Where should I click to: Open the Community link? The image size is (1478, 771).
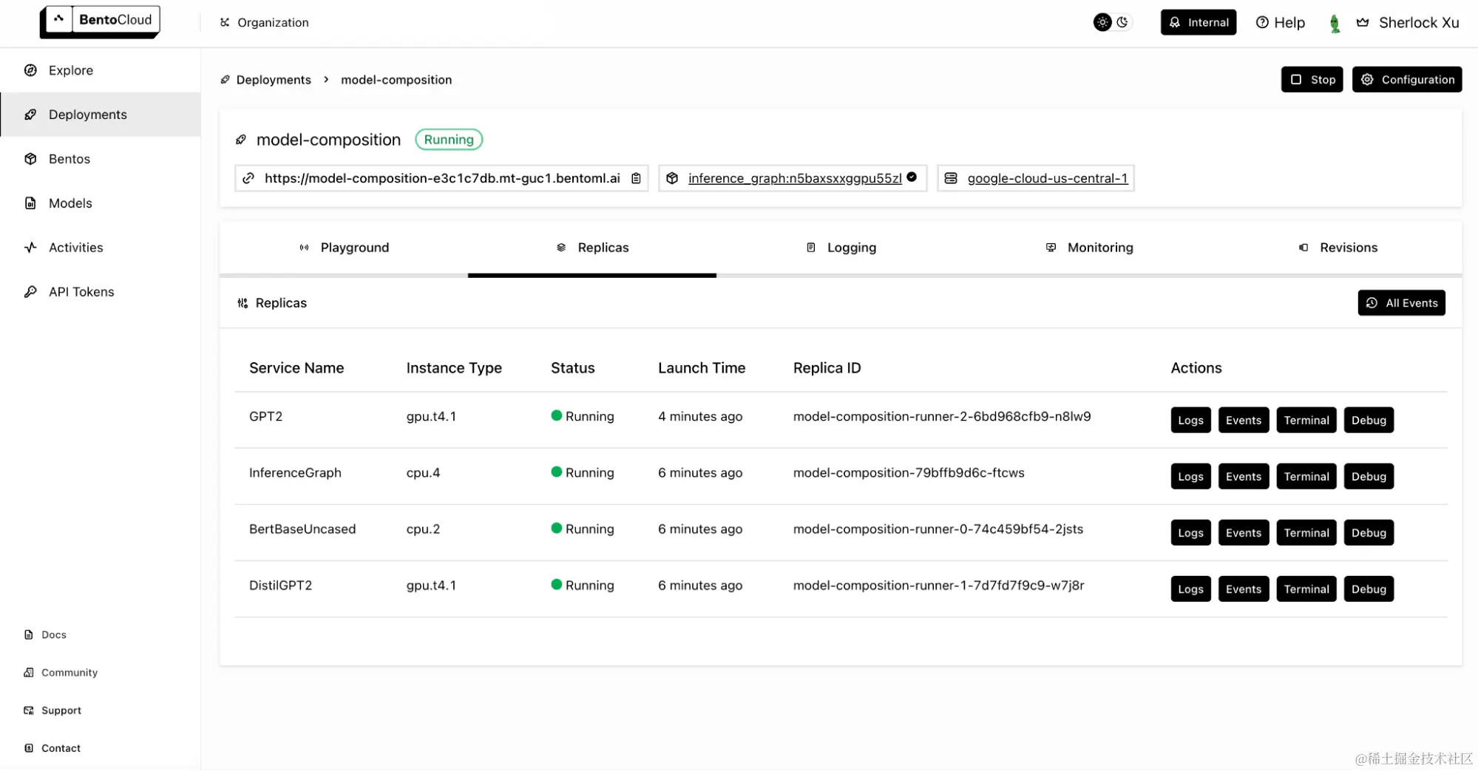coord(61,673)
